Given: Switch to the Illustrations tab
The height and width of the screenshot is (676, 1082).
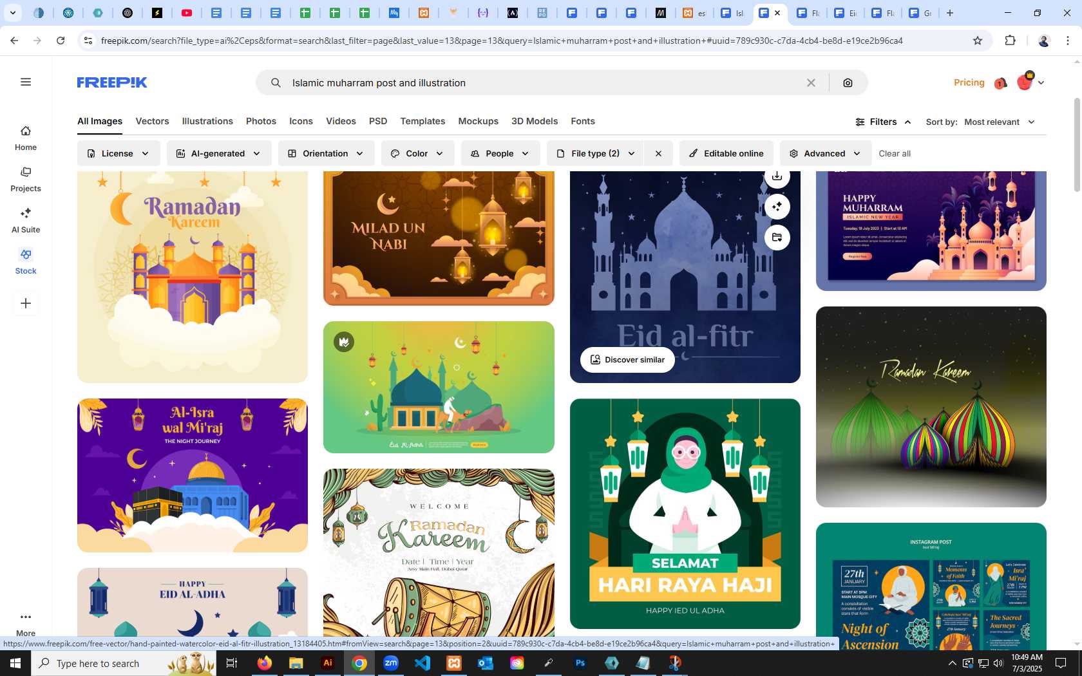Looking at the screenshot, I should pos(207,121).
